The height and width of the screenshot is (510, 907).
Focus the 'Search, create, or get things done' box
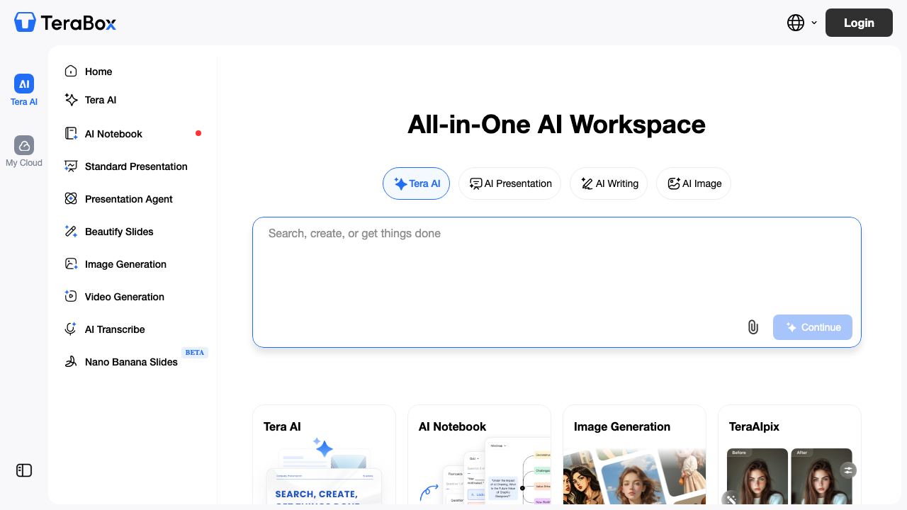pos(557,282)
